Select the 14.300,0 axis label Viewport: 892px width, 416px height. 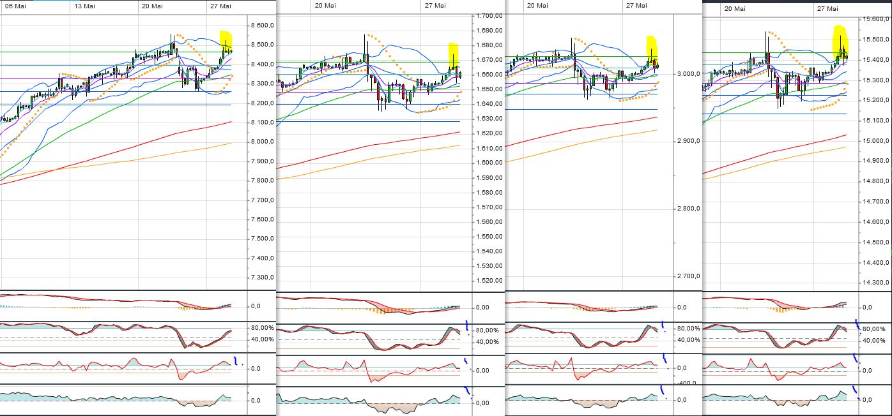coord(876,283)
